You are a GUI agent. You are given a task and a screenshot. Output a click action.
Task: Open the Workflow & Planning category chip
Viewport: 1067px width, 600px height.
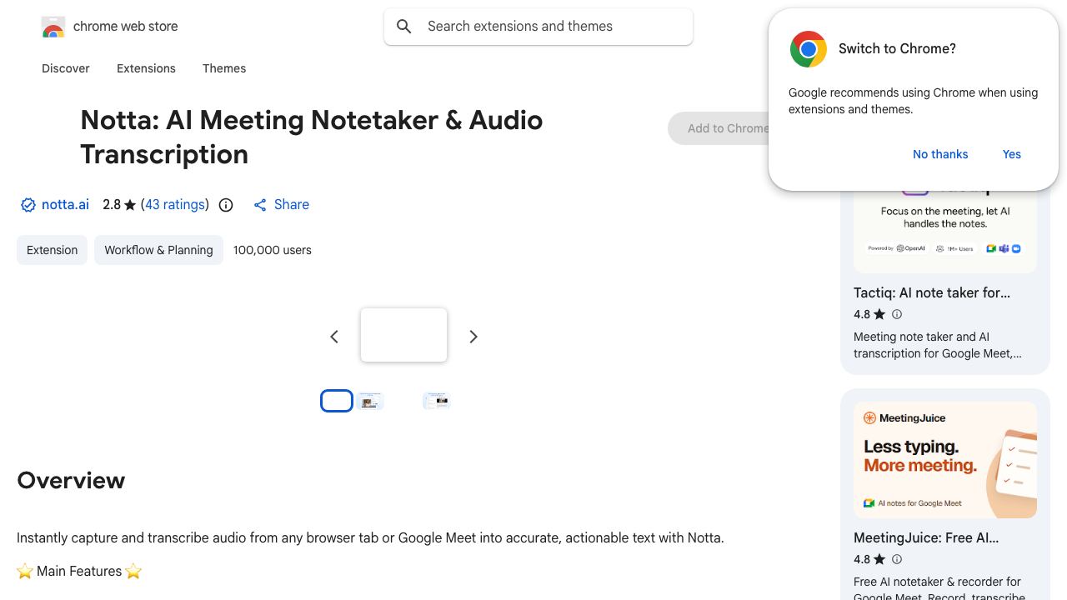click(x=158, y=250)
